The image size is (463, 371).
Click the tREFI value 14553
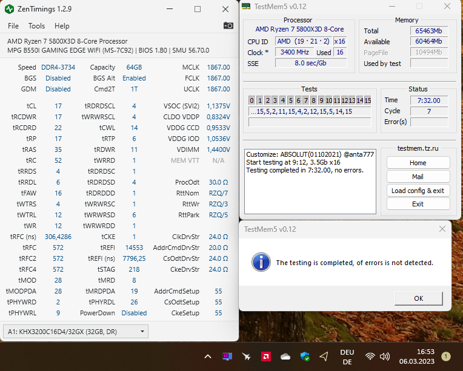(x=134, y=248)
